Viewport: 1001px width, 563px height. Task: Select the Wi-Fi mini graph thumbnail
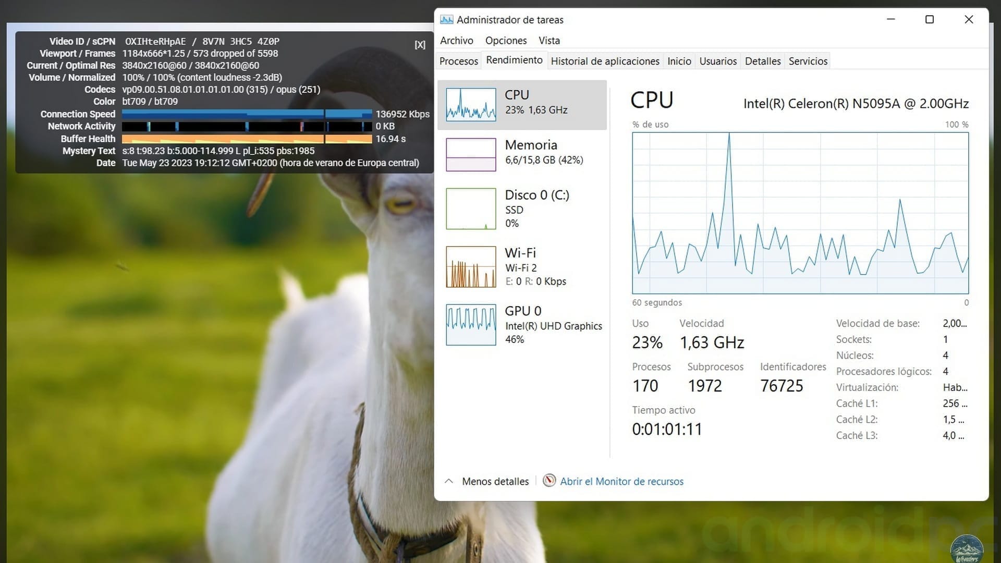tap(471, 267)
